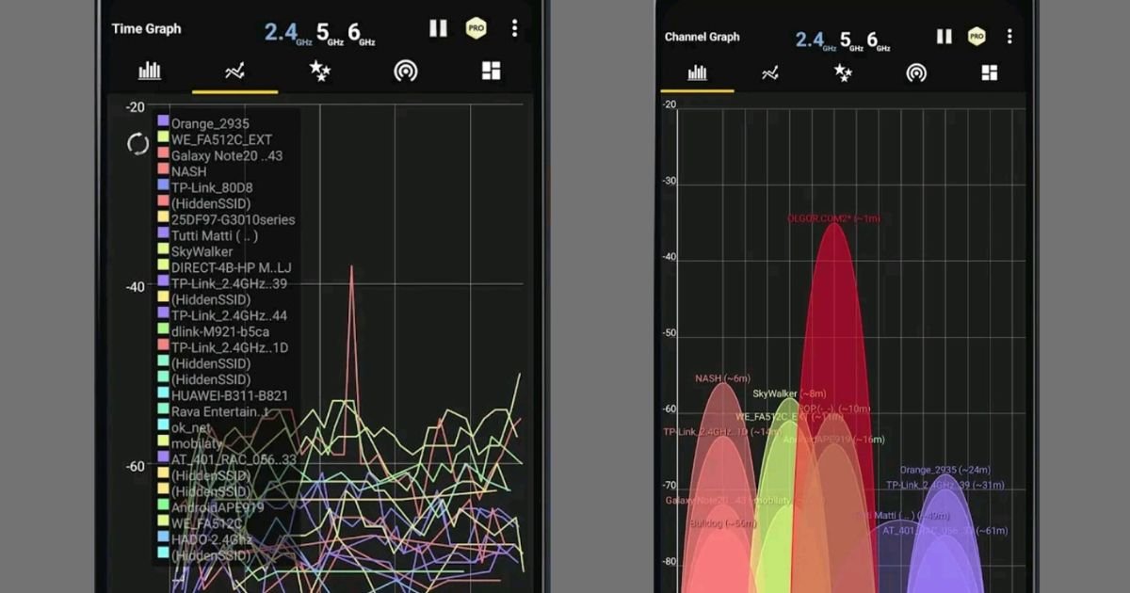Tap "dlink-M921-b5ca" legend entry
Image resolution: width=1130 pixels, height=593 pixels.
[220, 331]
